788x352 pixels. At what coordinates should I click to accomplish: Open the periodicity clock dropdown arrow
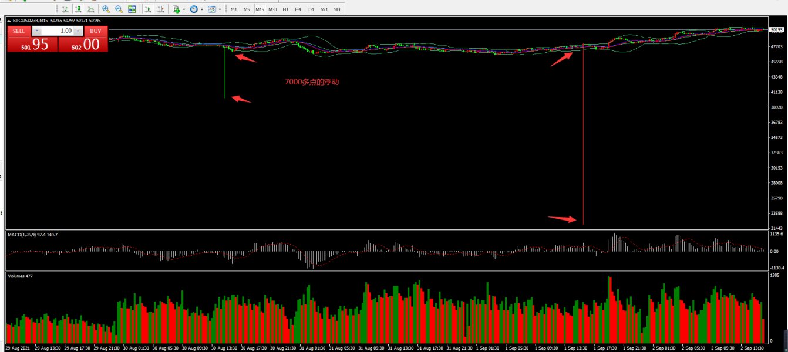pyautogui.click(x=202, y=9)
